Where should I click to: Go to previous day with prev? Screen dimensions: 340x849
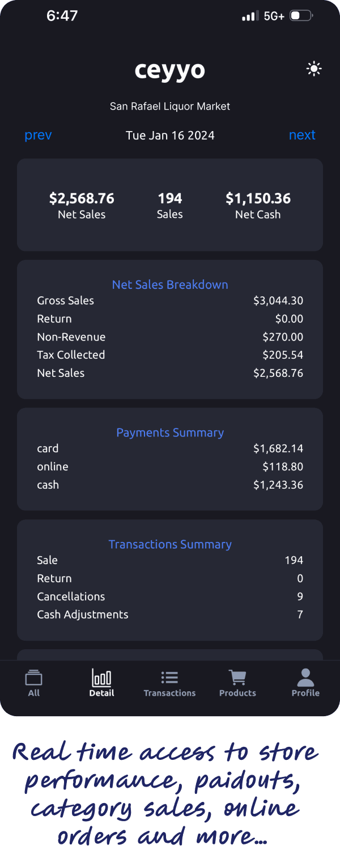(x=37, y=135)
